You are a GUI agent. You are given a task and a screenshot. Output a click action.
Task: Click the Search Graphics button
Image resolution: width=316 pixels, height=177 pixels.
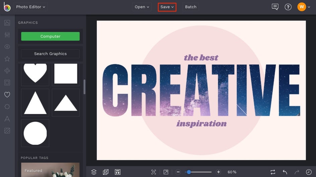[51, 54]
